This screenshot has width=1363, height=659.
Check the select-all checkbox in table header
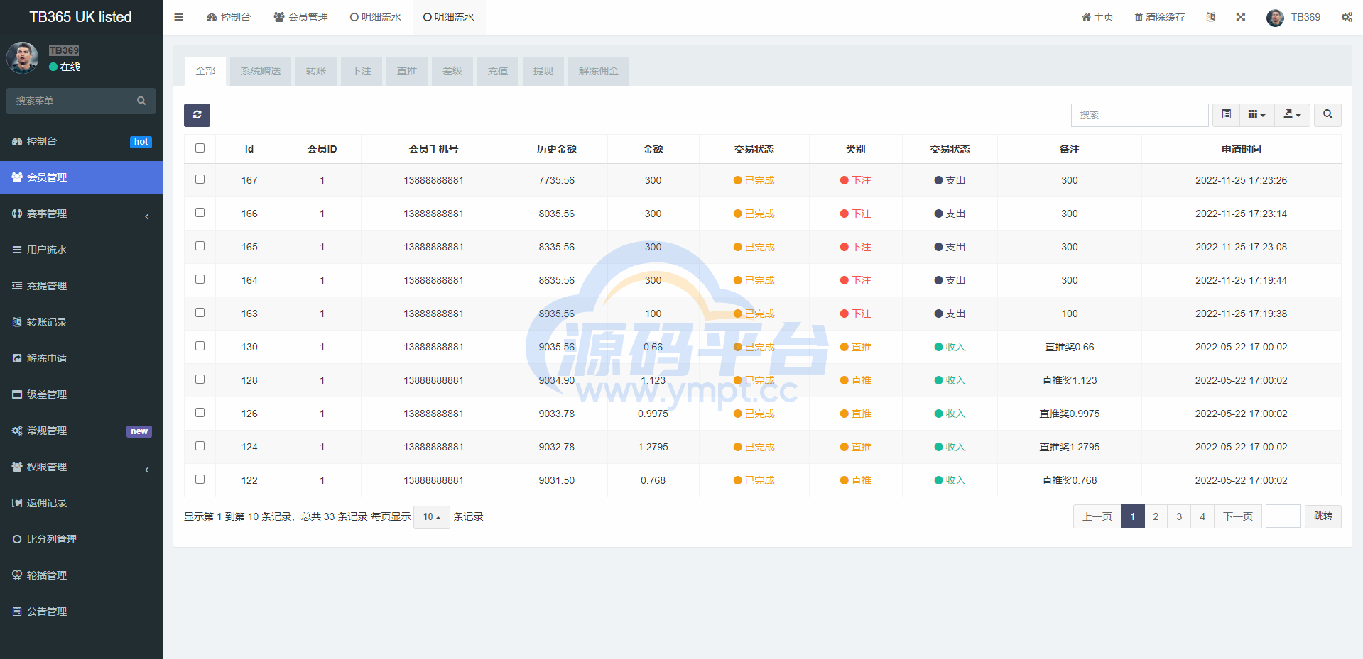point(200,148)
